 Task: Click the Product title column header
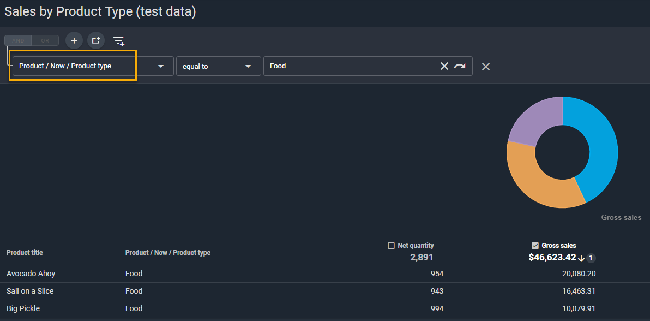[x=25, y=253]
